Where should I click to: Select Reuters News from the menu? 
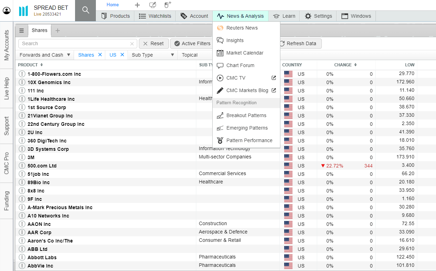246,28
